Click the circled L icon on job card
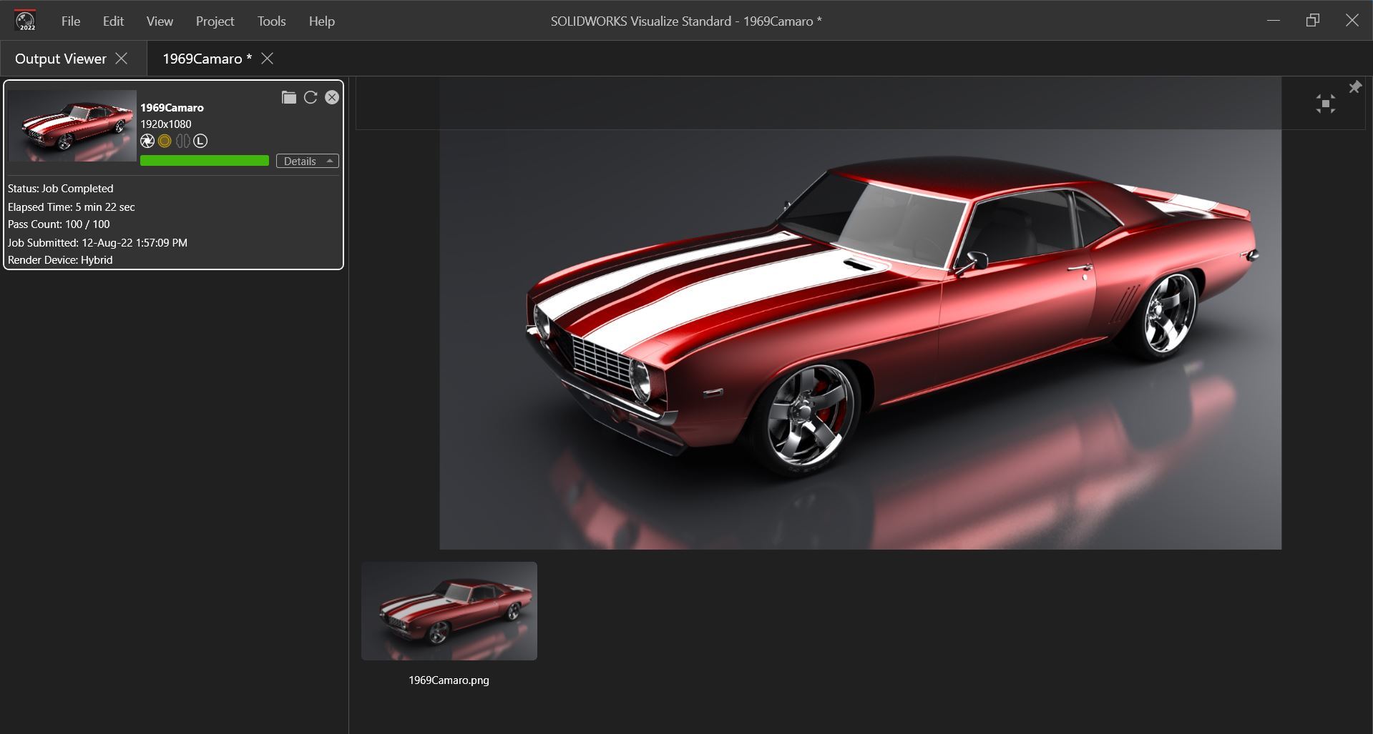 tap(200, 141)
